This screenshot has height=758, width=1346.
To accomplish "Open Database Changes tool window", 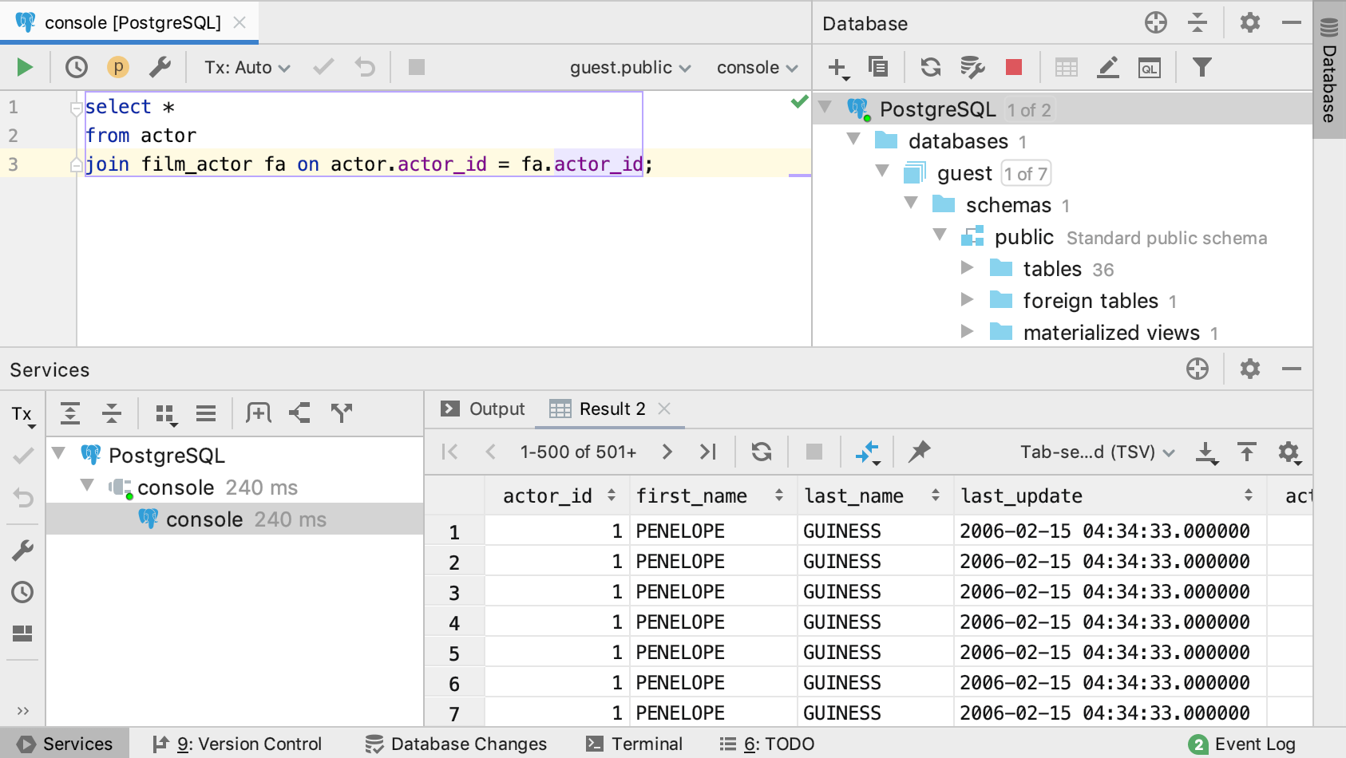I will (456, 744).
